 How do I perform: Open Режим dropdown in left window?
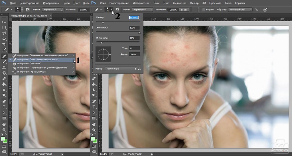point(52,10)
